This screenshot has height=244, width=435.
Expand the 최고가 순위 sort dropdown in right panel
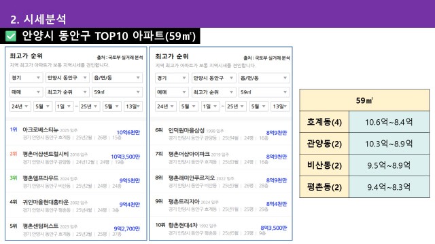213,92
